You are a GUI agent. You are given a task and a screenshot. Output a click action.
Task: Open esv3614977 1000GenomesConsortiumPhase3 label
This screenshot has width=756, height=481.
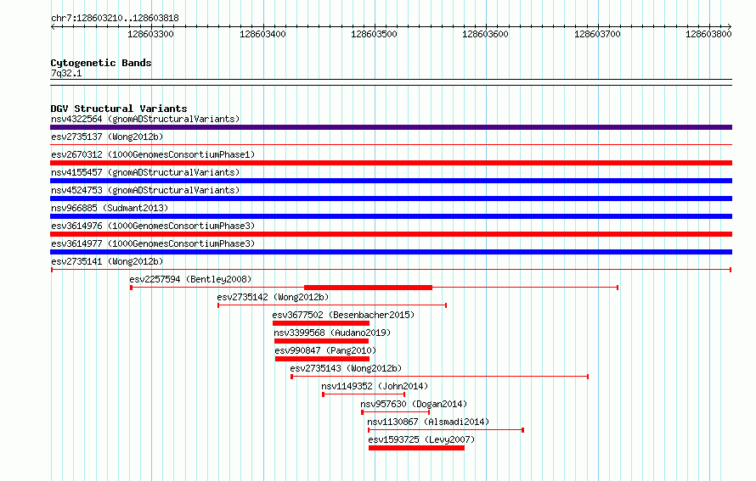click(x=153, y=243)
